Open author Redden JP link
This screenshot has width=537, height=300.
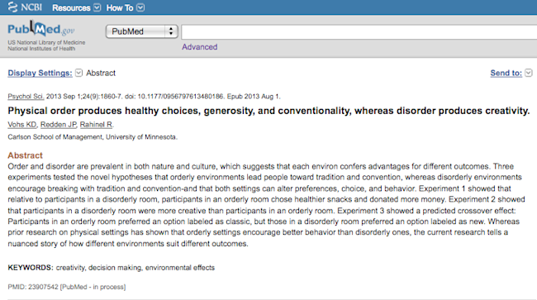58,125
